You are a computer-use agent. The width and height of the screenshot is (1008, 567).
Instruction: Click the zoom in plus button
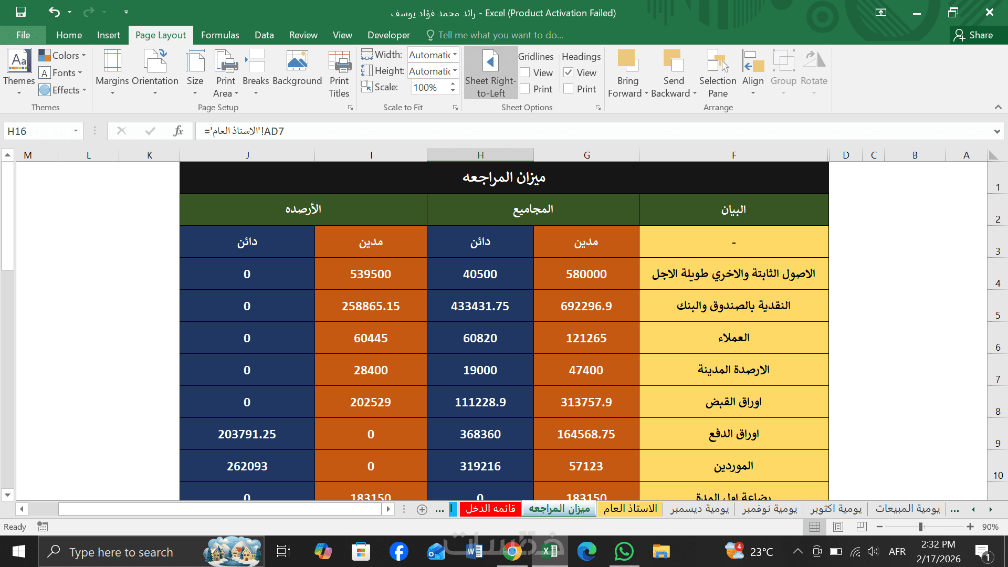(970, 527)
